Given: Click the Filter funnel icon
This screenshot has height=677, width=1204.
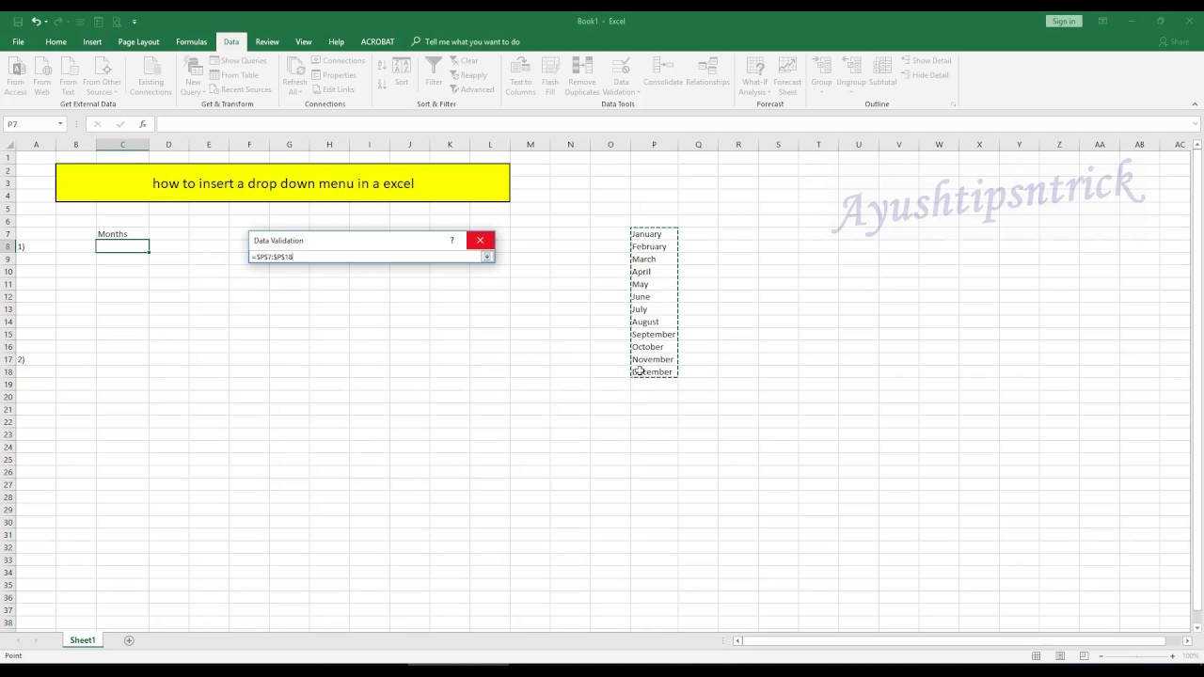Looking at the screenshot, I should pos(434,71).
